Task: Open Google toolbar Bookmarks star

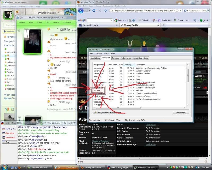Action: (165, 20)
